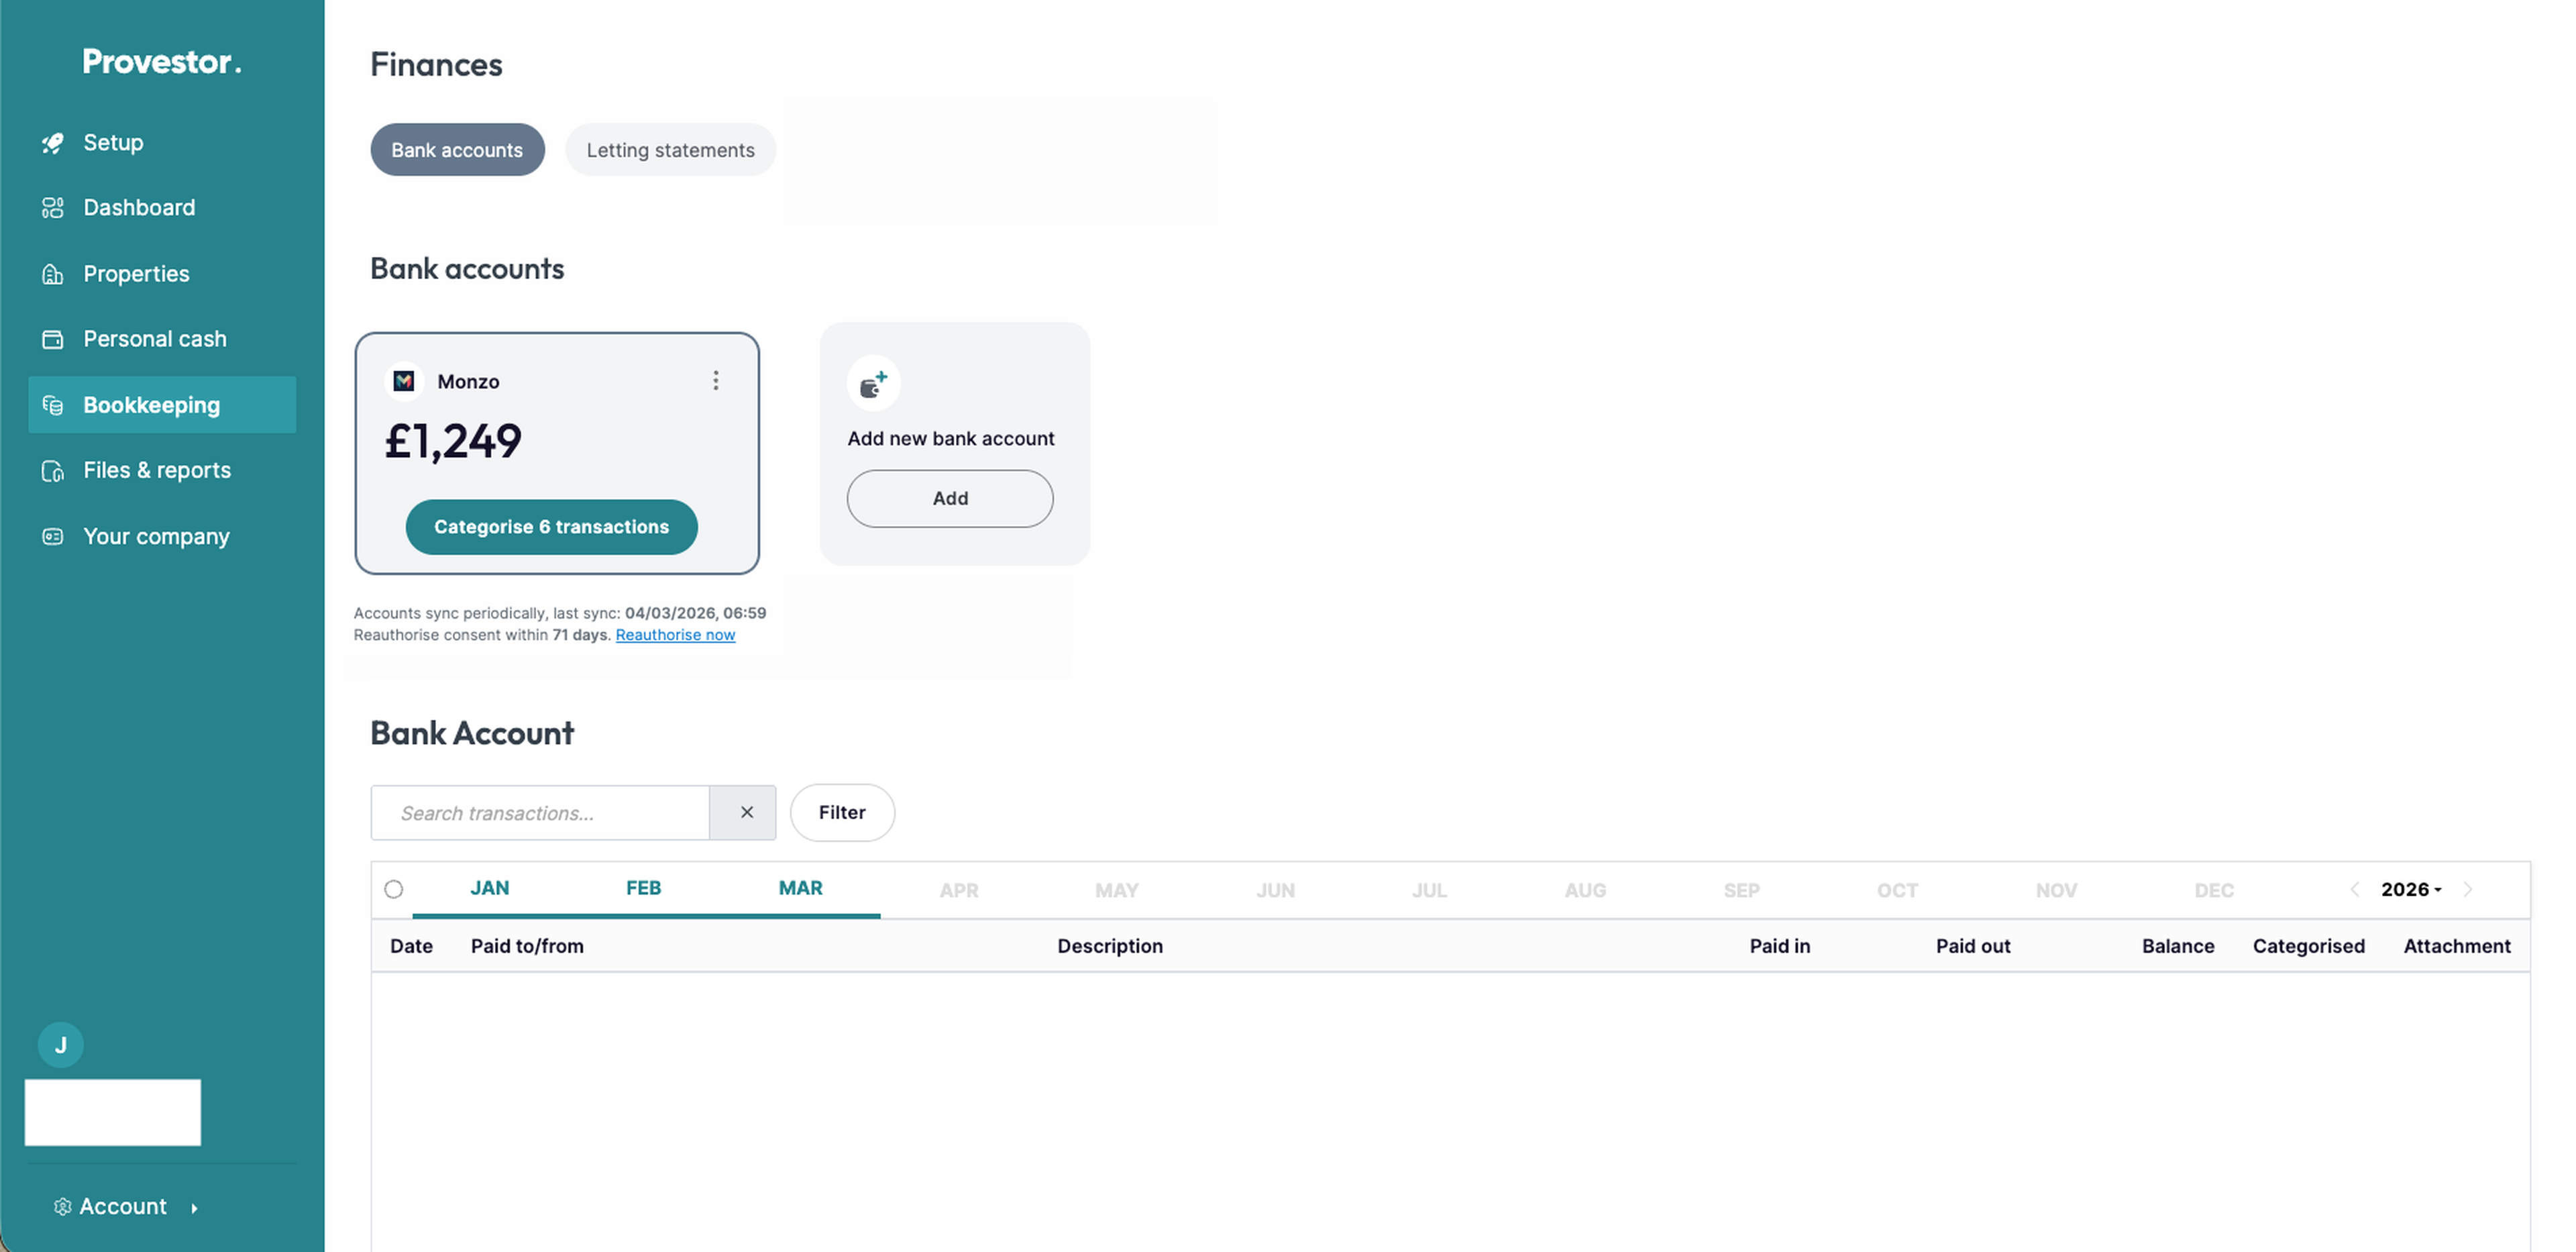Click the Search transactions field
The image size is (2576, 1252).
pos(540,813)
